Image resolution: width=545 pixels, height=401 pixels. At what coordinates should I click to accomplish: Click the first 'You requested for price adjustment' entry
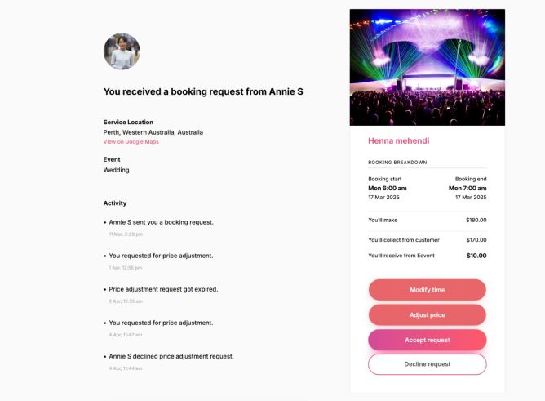coord(161,256)
